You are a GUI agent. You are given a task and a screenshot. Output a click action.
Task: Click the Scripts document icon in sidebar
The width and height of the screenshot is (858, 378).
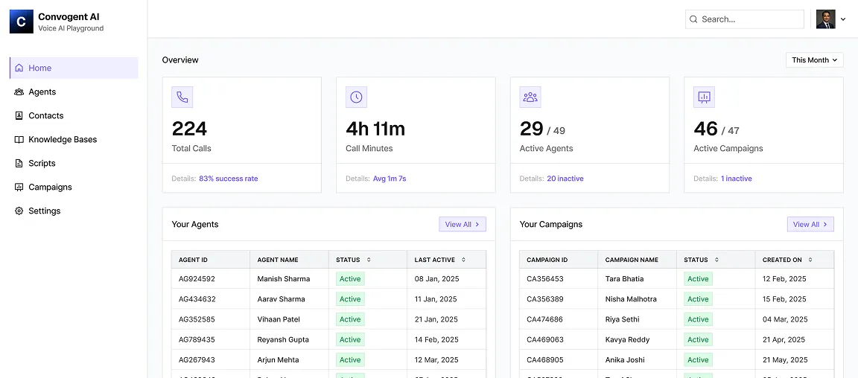pos(19,163)
